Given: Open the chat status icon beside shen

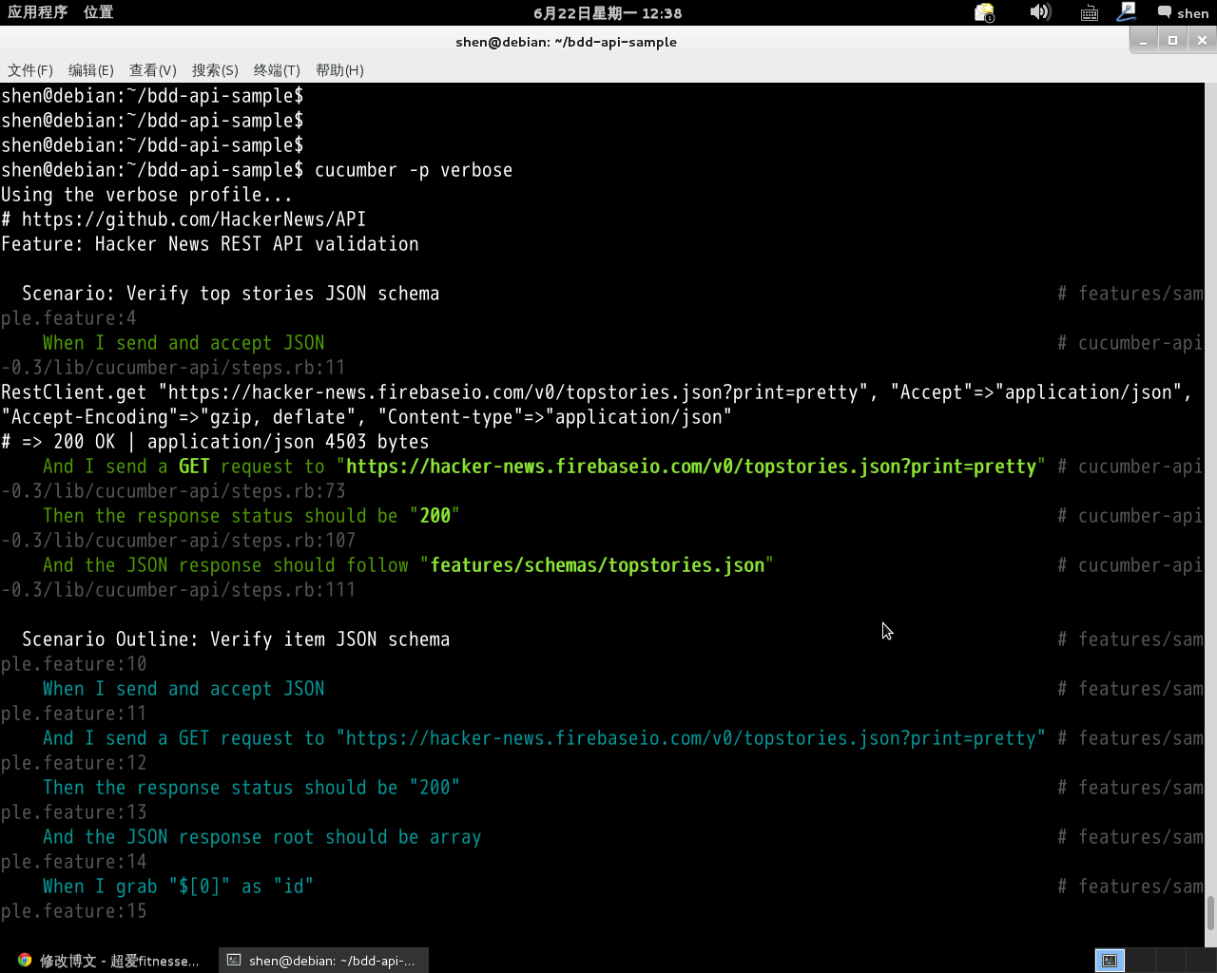Looking at the screenshot, I should [x=1164, y=12].
